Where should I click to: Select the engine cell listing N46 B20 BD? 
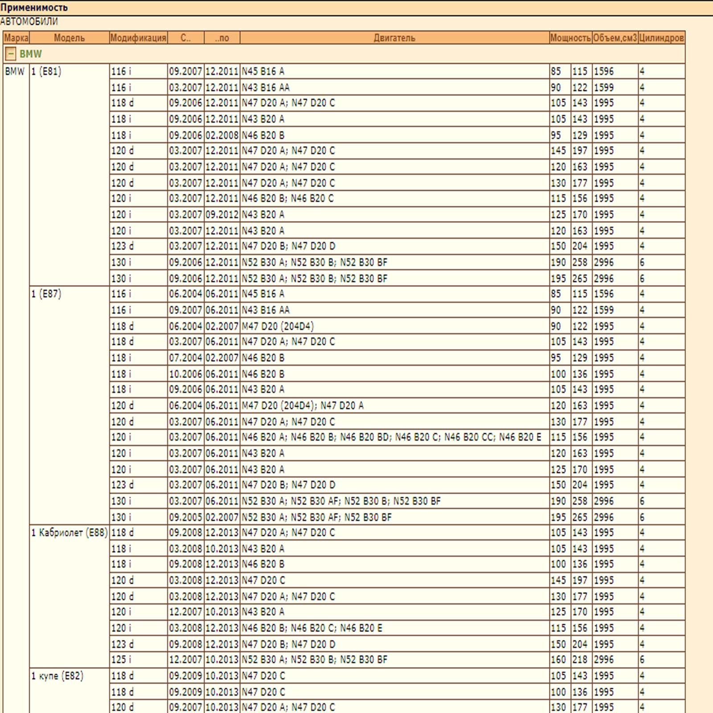tap(391, 437)
